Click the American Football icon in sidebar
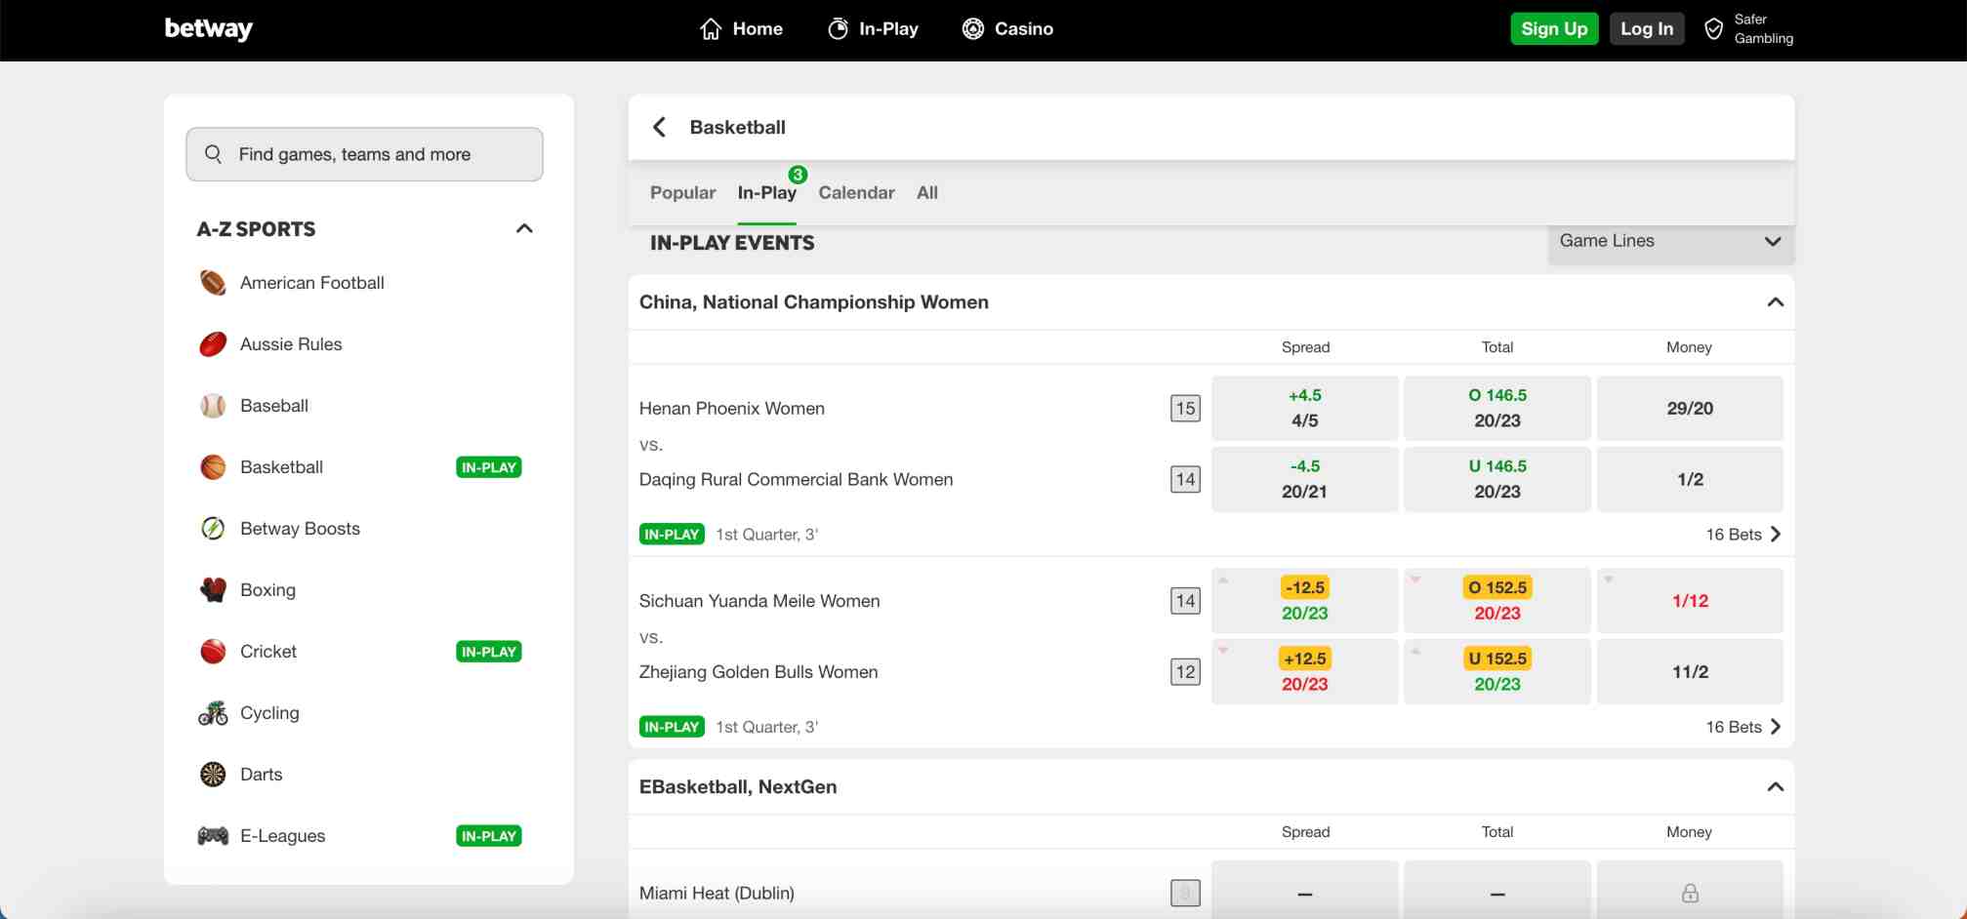Image resolution: width=1967 pixels, height=919 pixels. 213,283
